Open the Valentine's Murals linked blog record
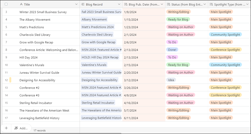Screen dimensions: 251x134 click(94, 65)
